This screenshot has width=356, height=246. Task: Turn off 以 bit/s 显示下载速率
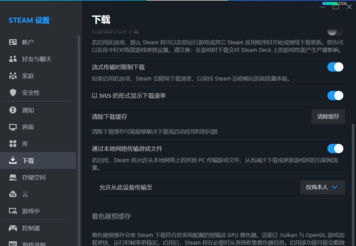click(335, 95)
